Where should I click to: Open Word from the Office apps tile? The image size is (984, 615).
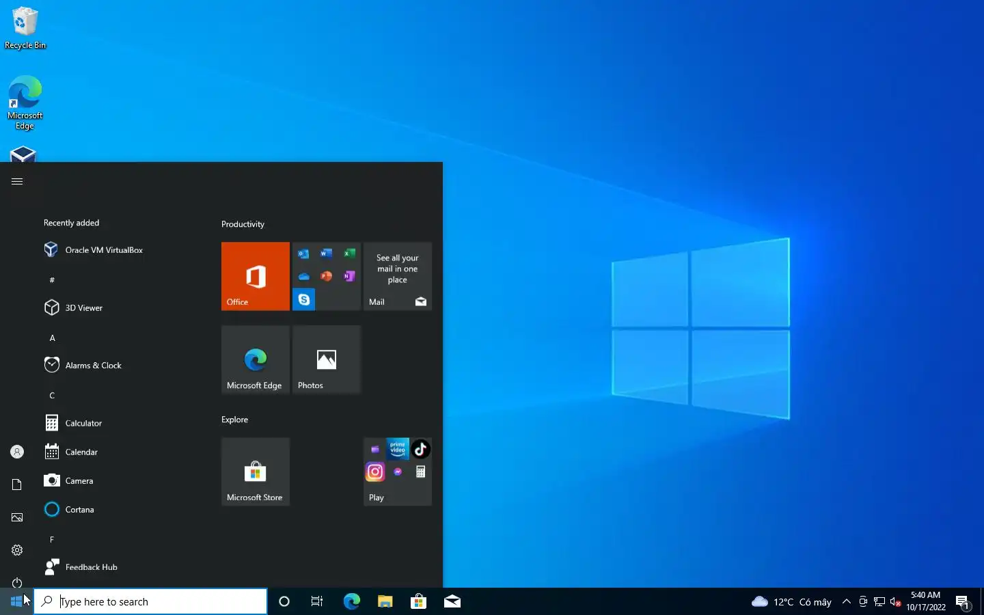point(327,254)
